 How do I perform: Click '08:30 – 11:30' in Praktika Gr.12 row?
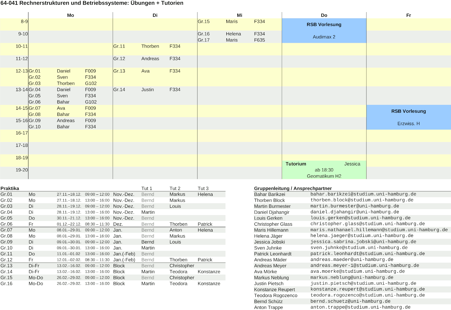pyautogui.click(x=97, y=260)
